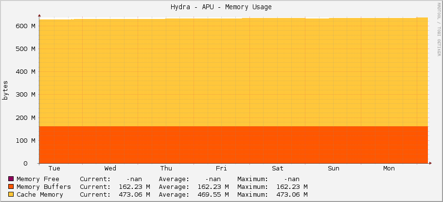This screenshot has height=202, width=443.
Task: Click the Thu label on the time axis
Action: click(166, 168)
